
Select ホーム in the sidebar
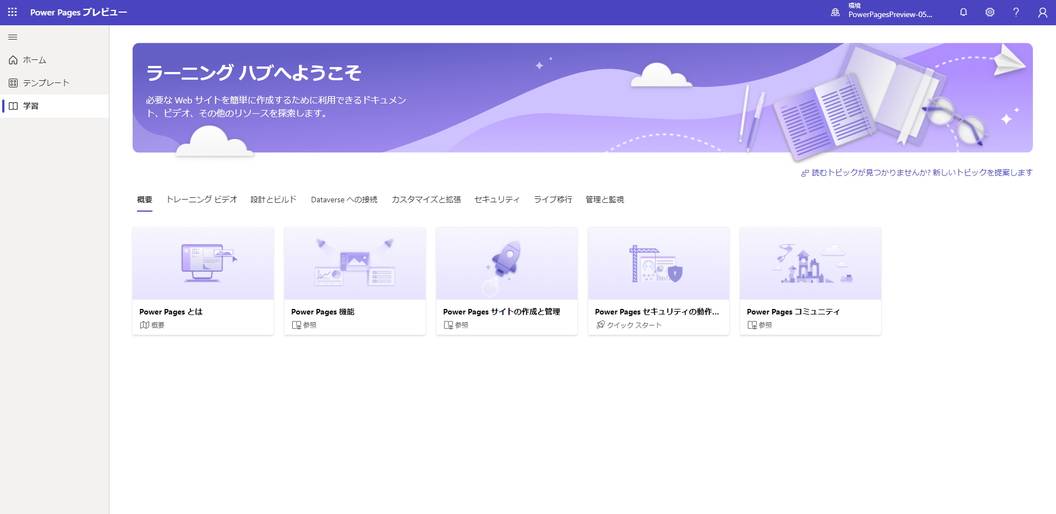coord(34,60)
